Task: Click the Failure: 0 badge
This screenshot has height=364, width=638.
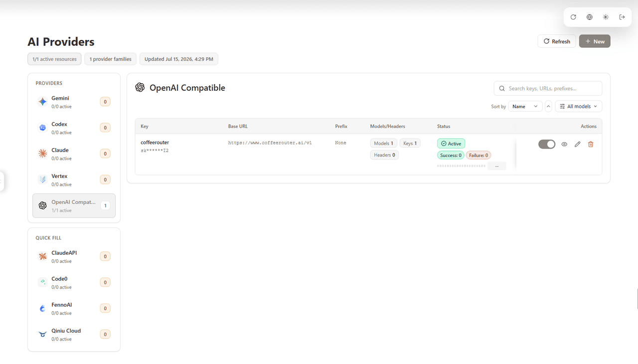Action: coord(478,155)
